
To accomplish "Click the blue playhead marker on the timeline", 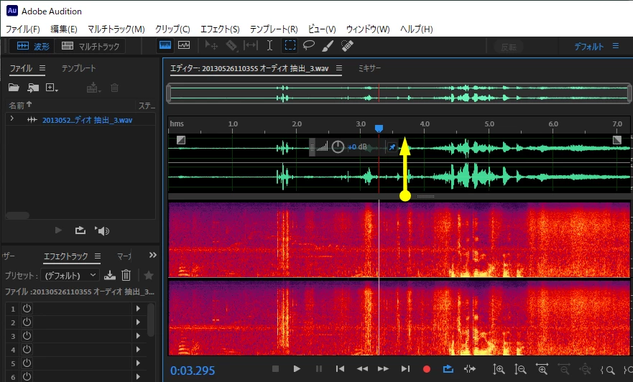I will 379,129.
